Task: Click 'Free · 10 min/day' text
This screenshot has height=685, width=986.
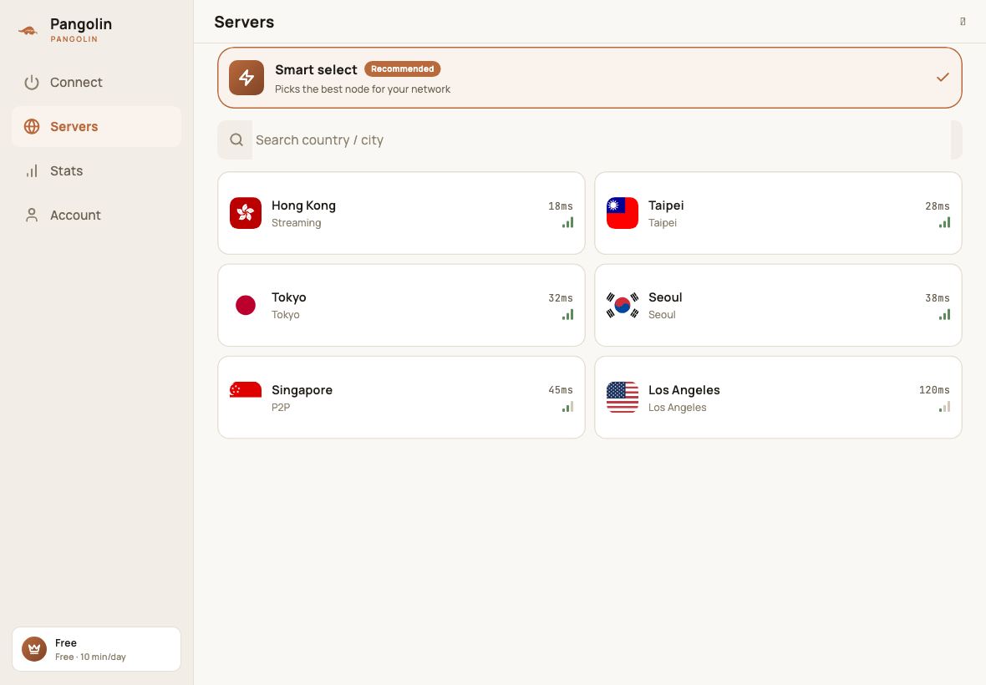Action: (90, 657)
